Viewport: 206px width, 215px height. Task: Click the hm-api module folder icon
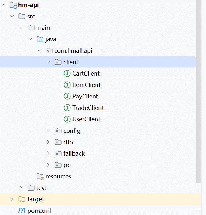13,5
